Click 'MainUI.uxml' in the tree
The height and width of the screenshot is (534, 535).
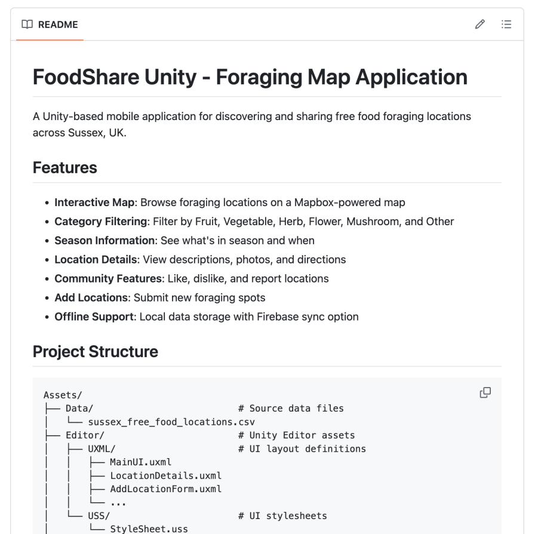[x=140, y=462]
